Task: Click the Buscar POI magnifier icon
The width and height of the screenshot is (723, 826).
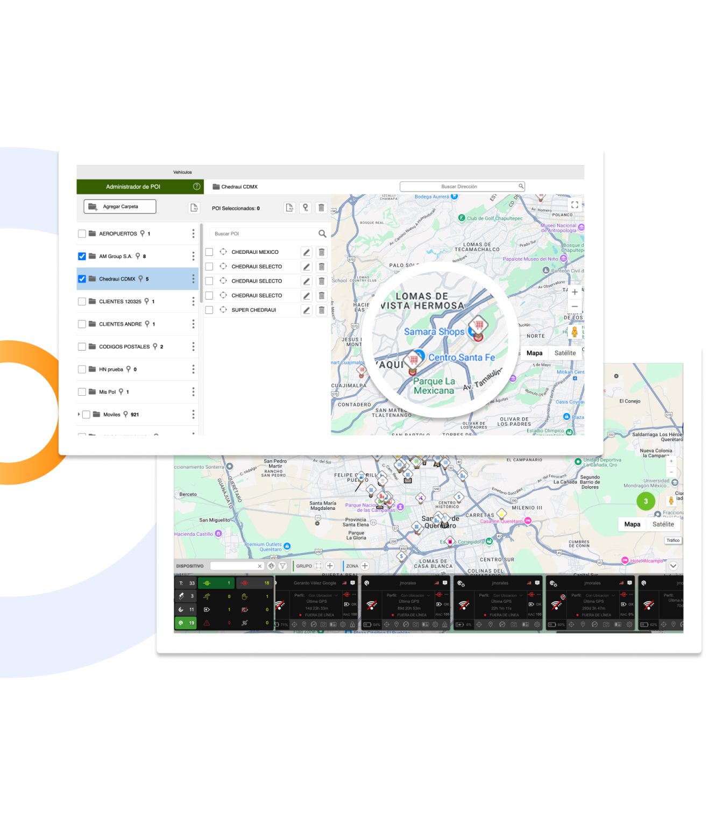Action: [322, 233]
